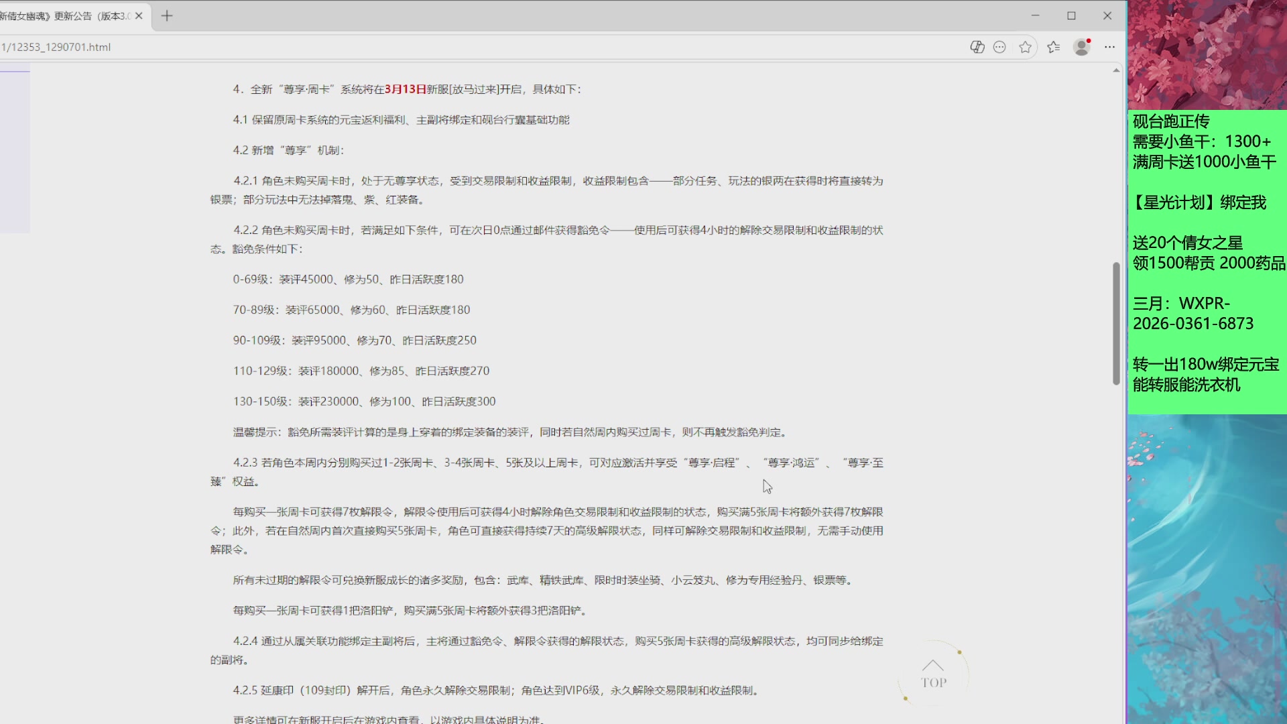
Task: Close the 新倩女幽魂 更新公告 tab
Action: 139,16
